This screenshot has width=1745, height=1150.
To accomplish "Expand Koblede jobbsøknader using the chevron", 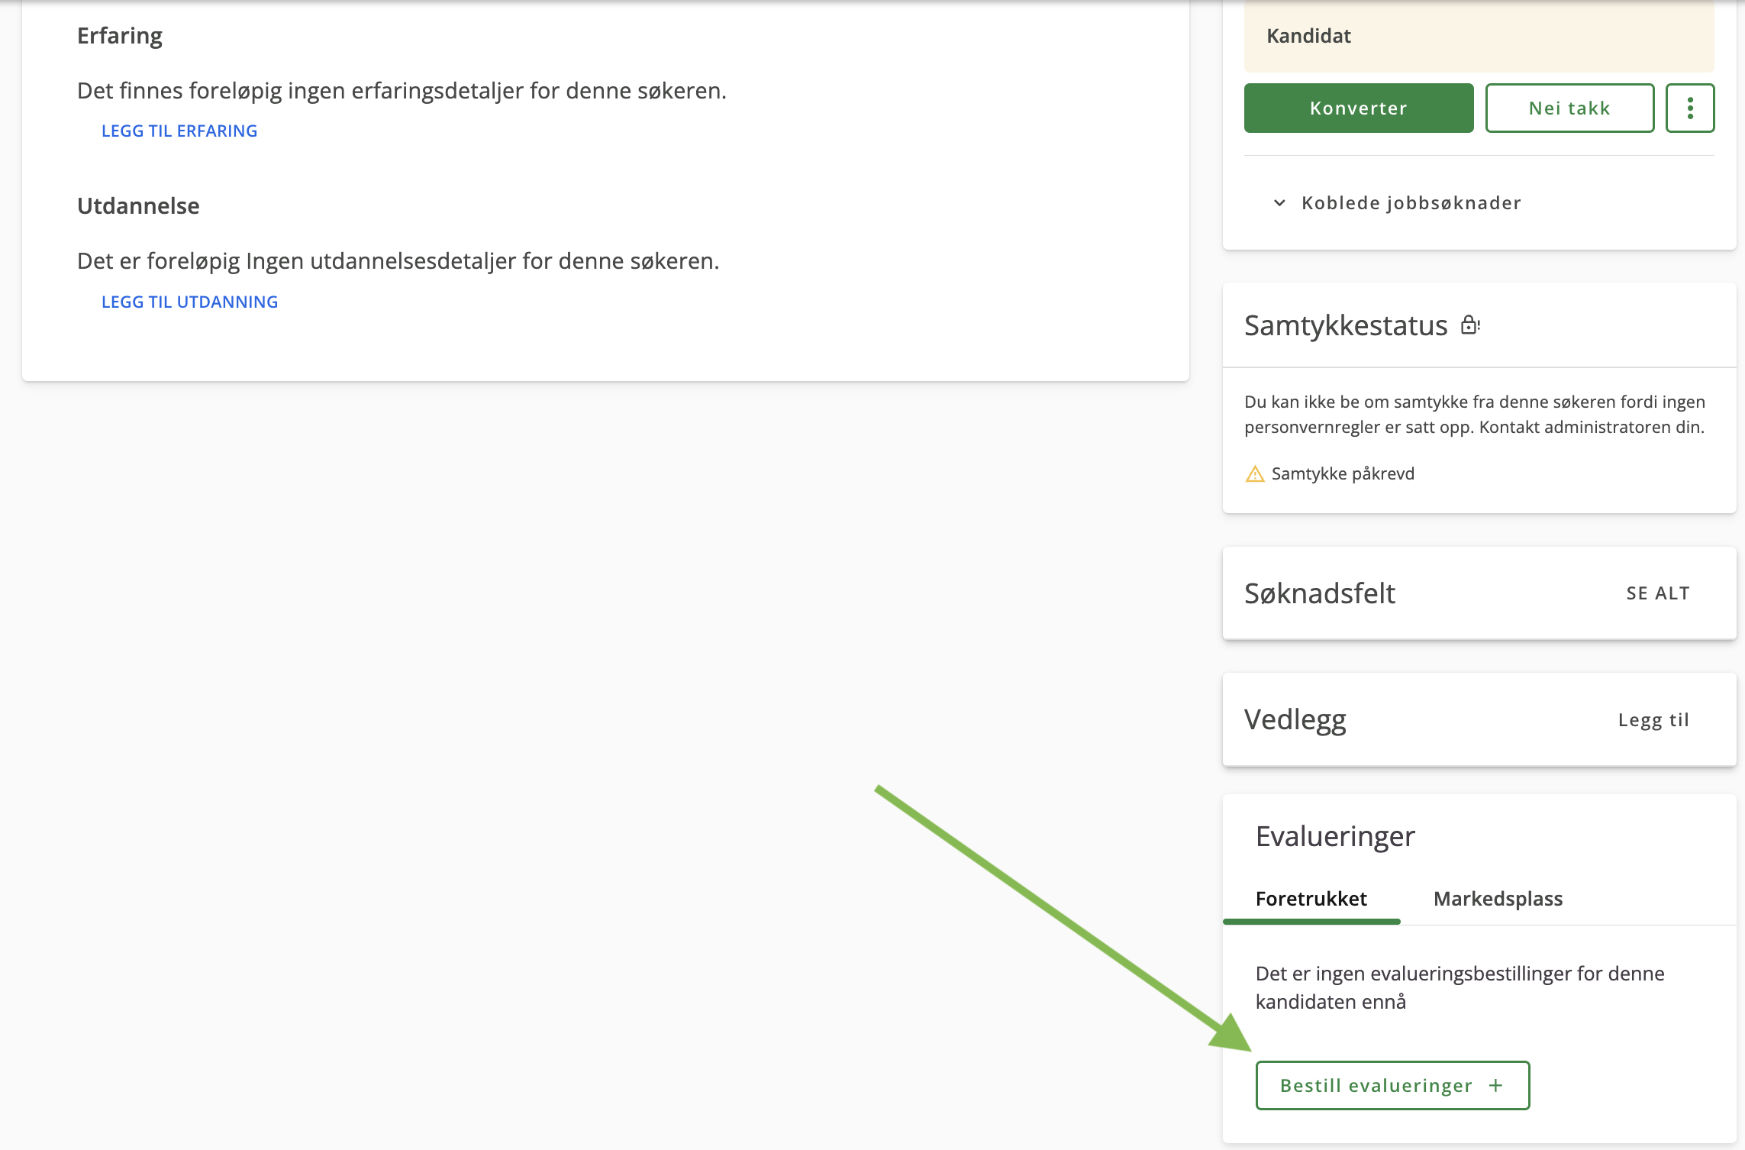I will point(1279,203).
